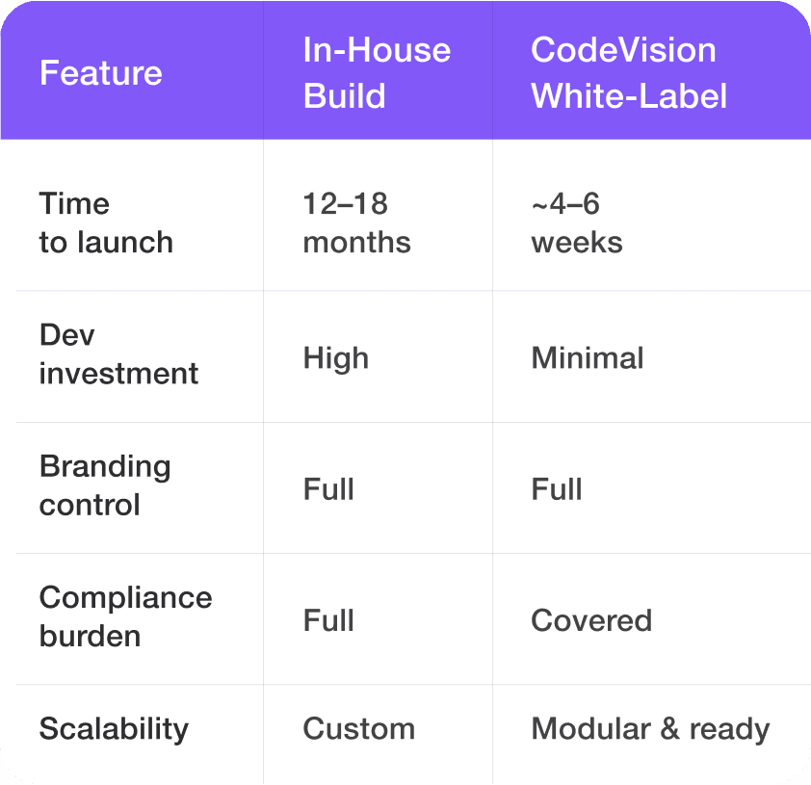Screen dimensions: 811x785
Task: Click CodeVision White-Label's Full branding control value
Action: click(x=557, y=489)
